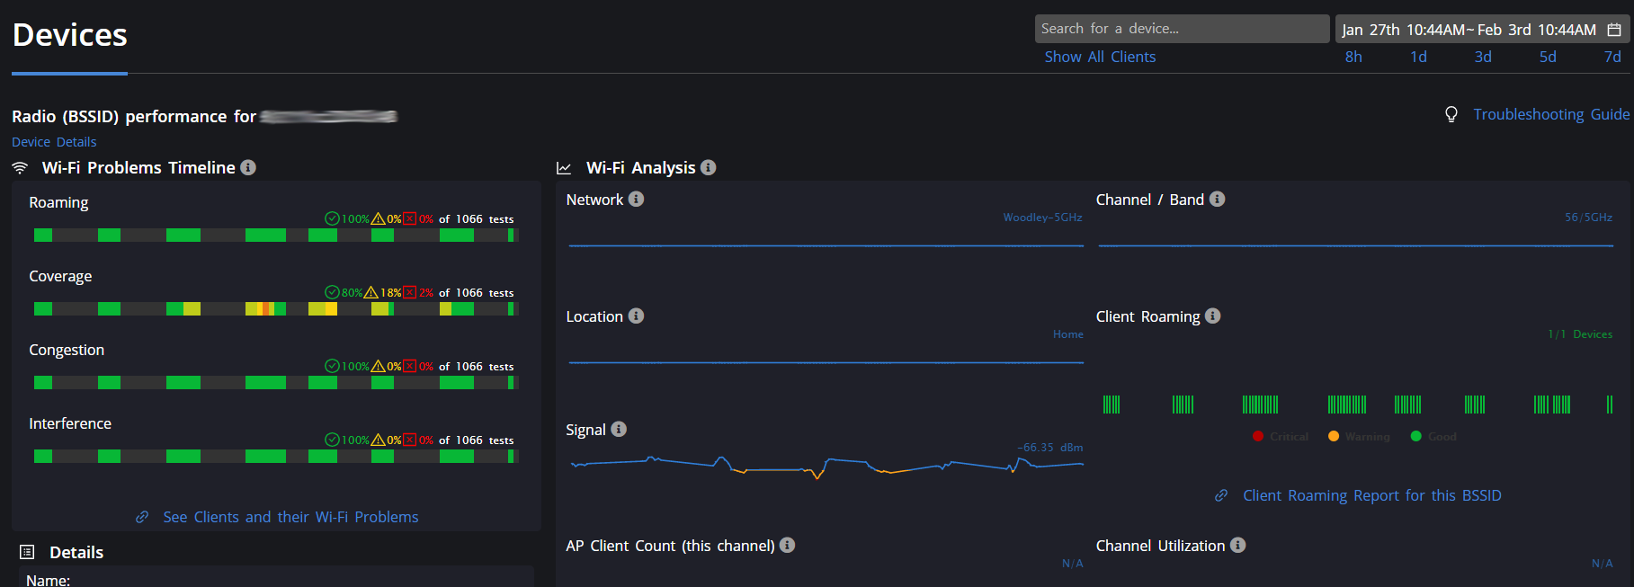Open the calendar date range picker icon
This screenshot has width=1634, height=587.
click(1613, 30)
